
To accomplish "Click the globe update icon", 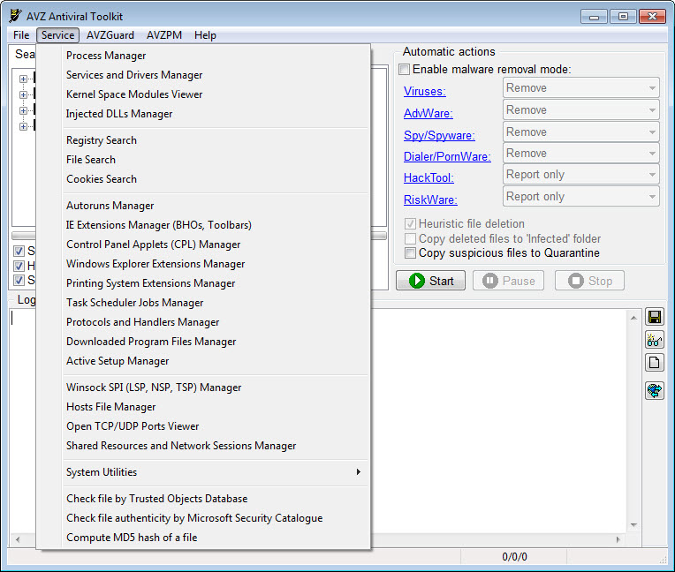I will click(655, 391).
